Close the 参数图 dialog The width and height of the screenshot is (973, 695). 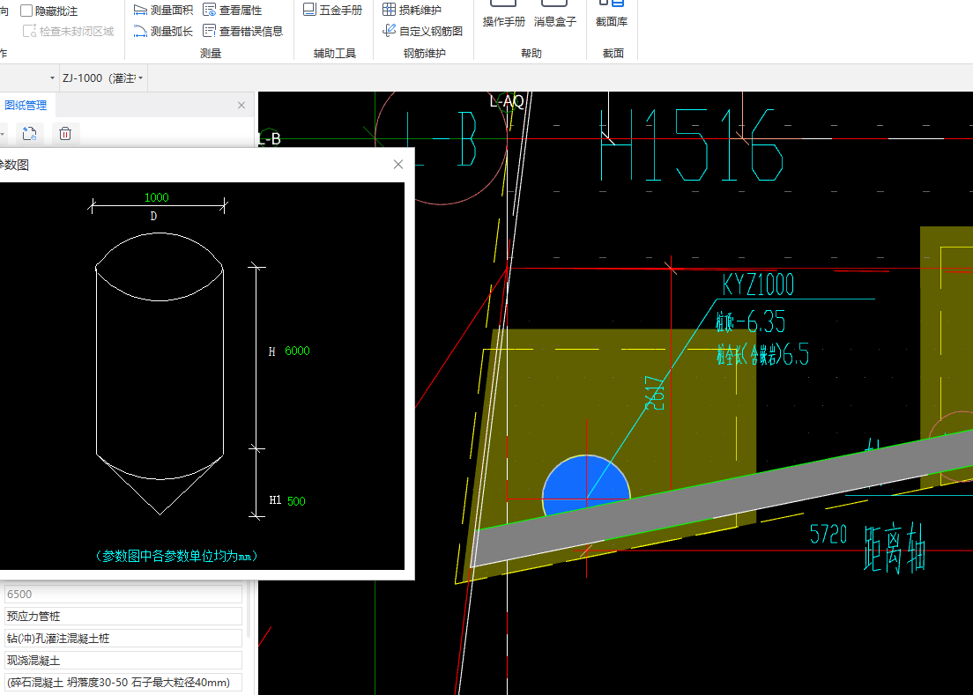pos(398,165)
